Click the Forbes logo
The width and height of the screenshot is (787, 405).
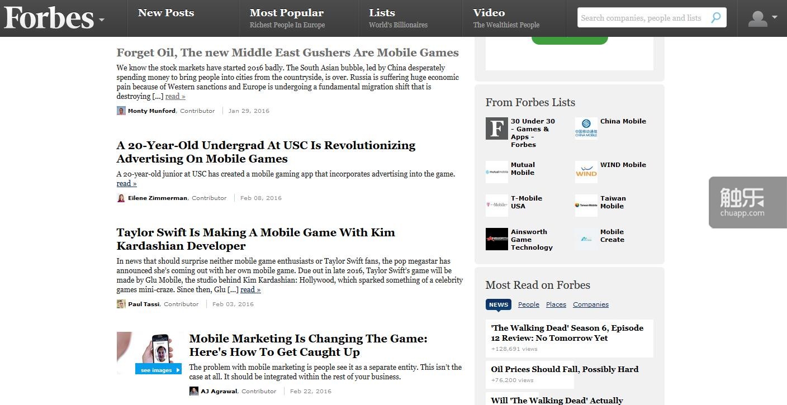(49, 18)
